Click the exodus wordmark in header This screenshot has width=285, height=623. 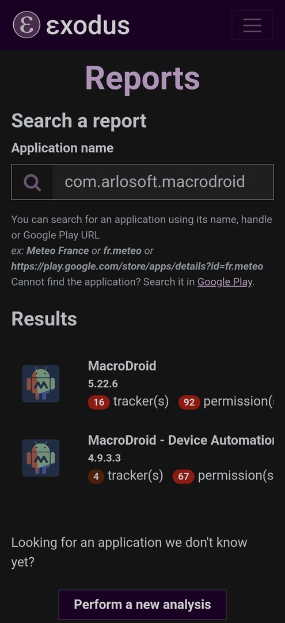[88, 25]
